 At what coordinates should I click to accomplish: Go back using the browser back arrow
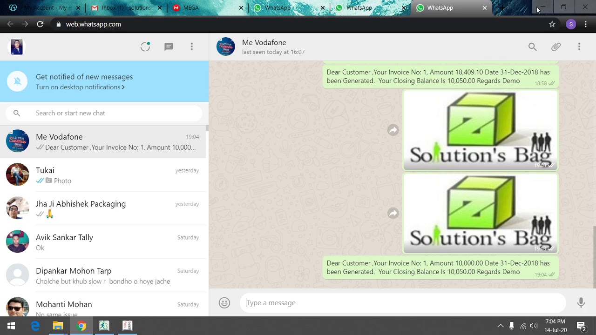[10, 24]
